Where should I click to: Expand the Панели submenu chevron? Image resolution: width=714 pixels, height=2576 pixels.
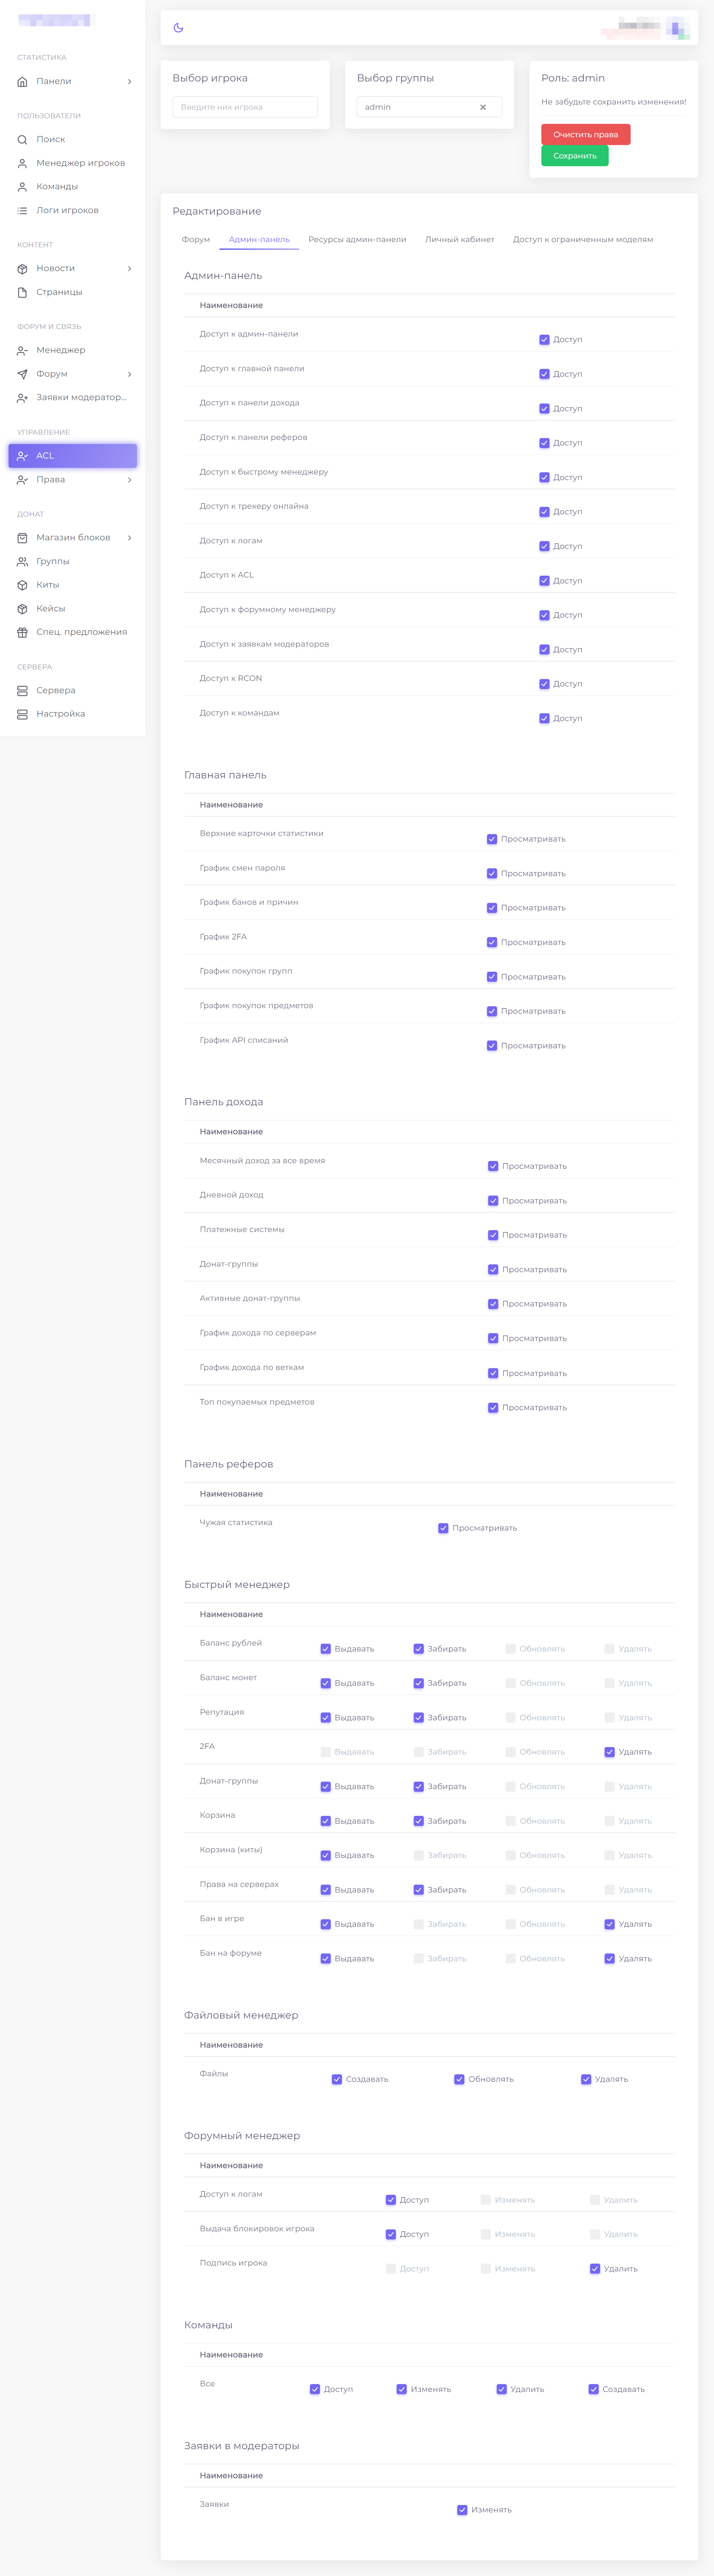point(129,82)
